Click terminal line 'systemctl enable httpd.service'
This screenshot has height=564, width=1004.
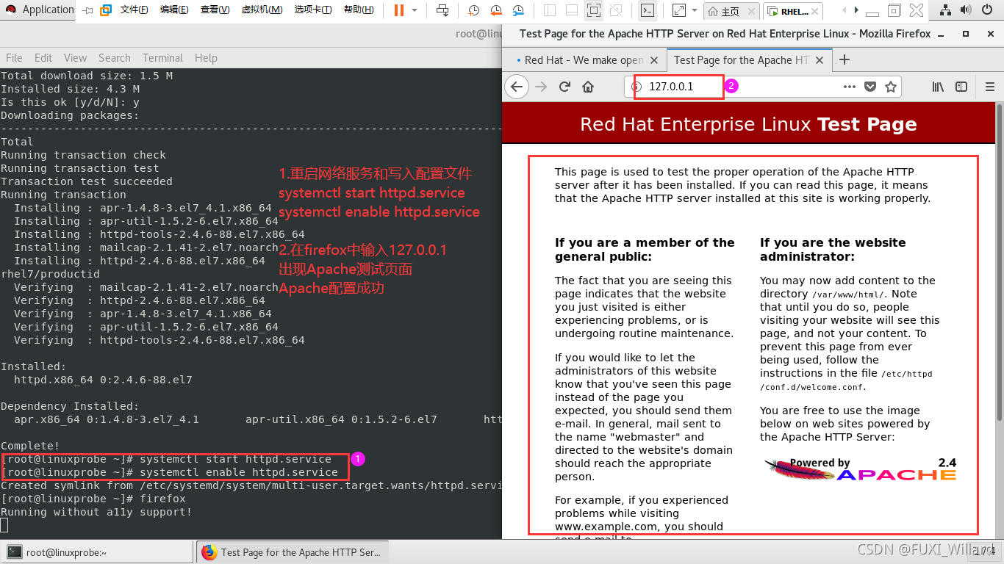[239, 472]
